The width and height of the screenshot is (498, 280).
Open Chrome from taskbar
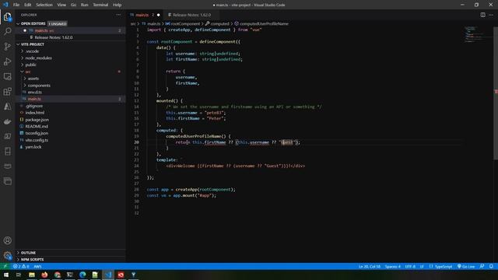tap(57, 275)
